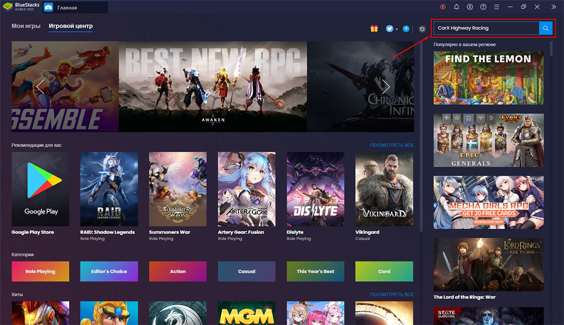Click the refresh history icon
The height and width of the screenshot is (325, 564).
pyautogui.click(x=422, y=29)
